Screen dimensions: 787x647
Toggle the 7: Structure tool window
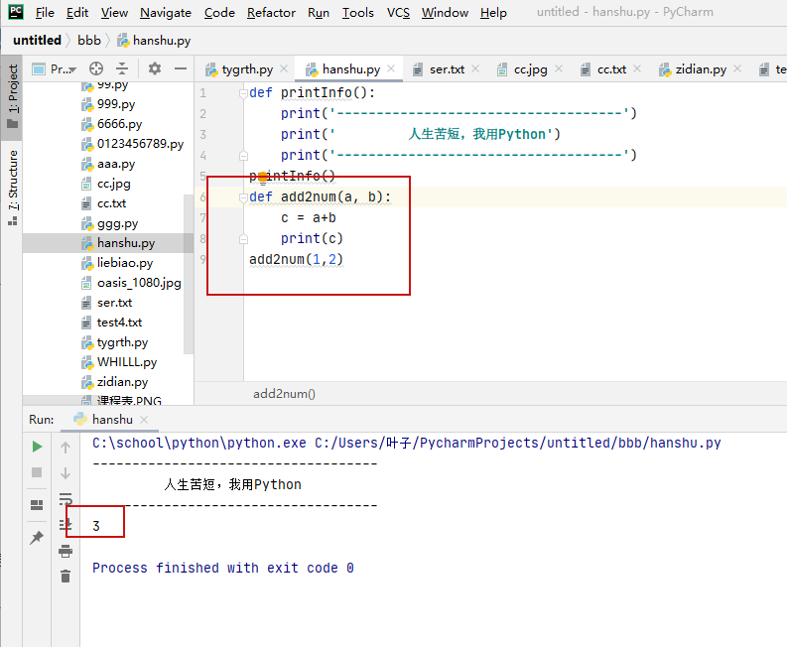pos(12,188)
